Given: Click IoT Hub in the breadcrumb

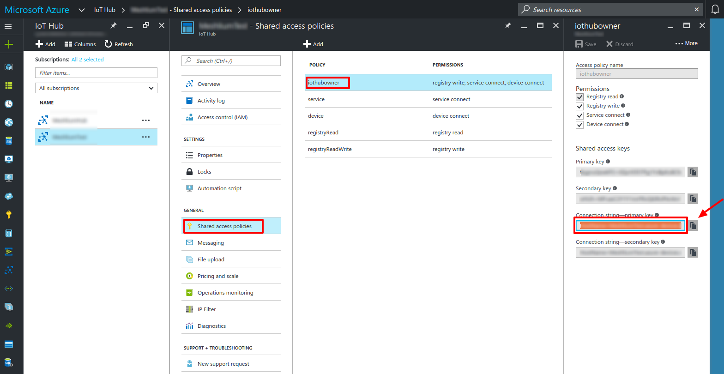Looking at the screenshot, I should coord(105,10).
